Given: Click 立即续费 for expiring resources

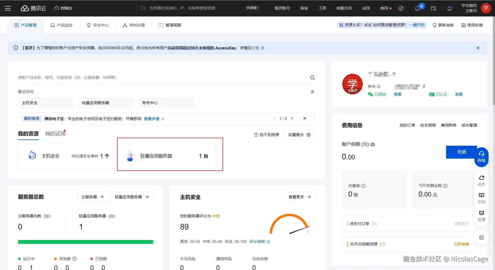Looking at the screenshot, I should pos(461,244).
